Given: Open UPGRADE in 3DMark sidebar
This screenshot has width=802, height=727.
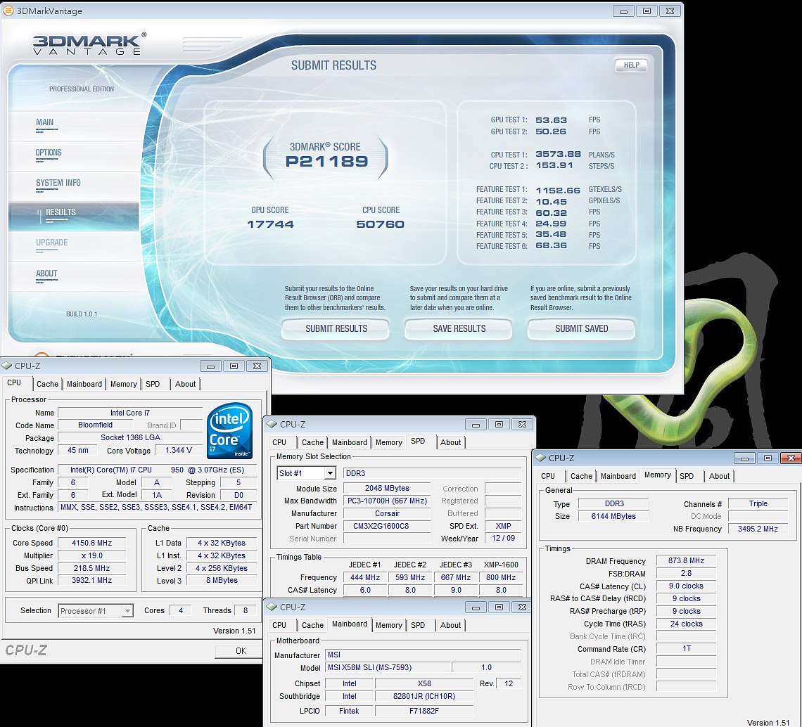Looking at the screenshot, I should coord(51,243).
